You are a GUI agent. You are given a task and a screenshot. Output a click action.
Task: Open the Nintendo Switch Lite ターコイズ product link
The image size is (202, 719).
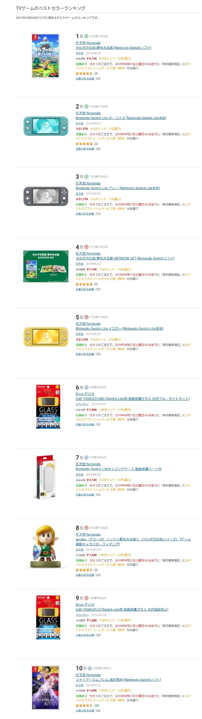(121, 118)
